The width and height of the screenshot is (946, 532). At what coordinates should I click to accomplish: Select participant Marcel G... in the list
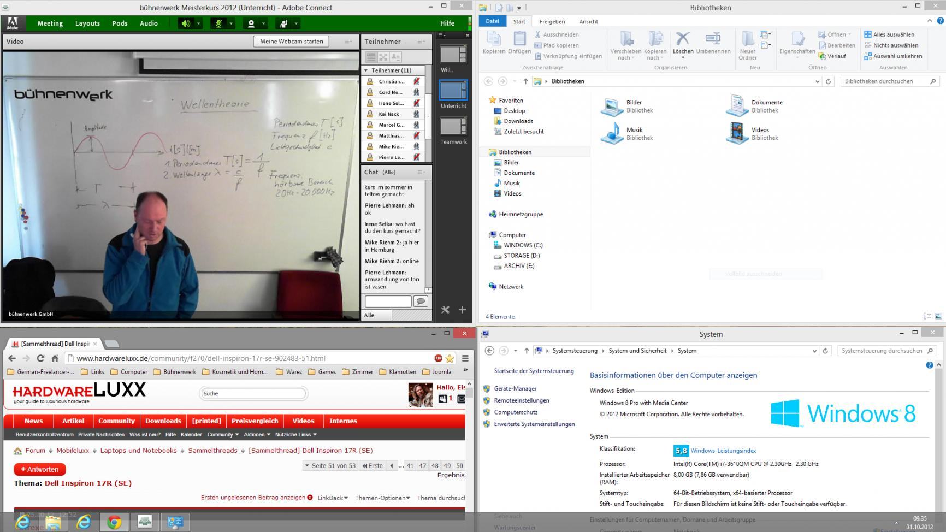pos(393,125)
